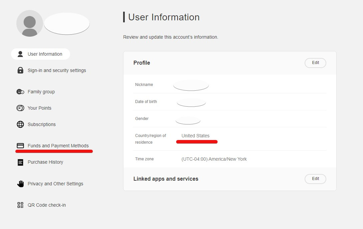363x229 pixels.
Task: Open the Sign-in and security settings text label
Action: [57, 70]
